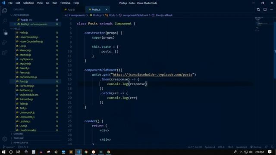The image size is (276, 155).
Task: Open Cortana search circle in taskbar
Action: tap(11, 152)
